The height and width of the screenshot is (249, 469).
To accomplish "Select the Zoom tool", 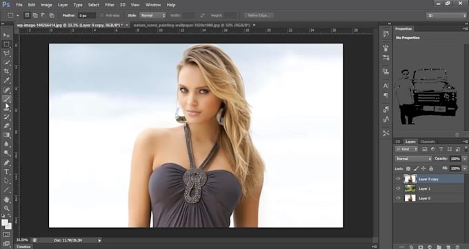I will coord(7,208).
